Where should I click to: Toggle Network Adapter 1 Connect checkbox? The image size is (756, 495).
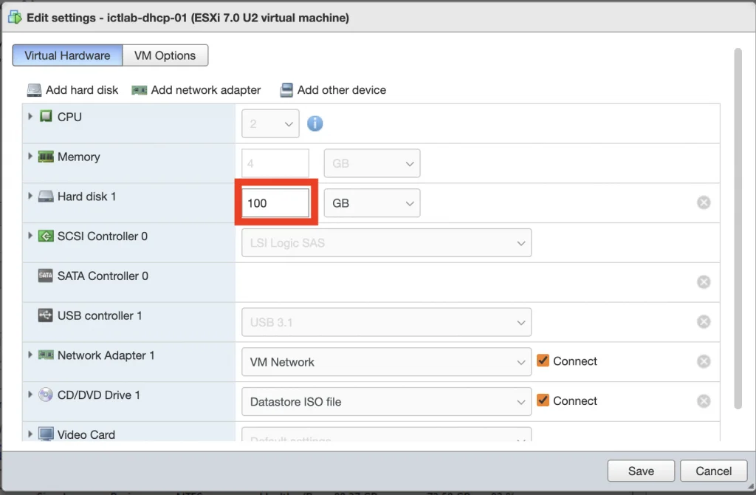pos(543,361)
